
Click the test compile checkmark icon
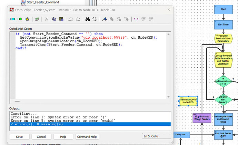click(36, 19)
